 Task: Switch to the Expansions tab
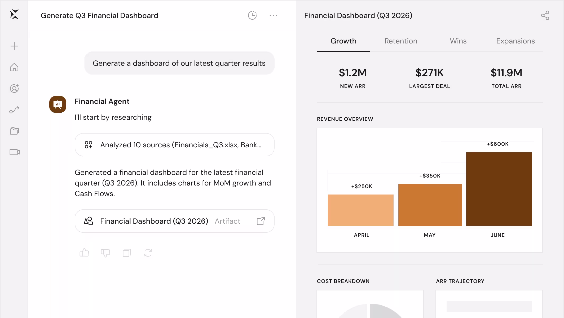515,41
